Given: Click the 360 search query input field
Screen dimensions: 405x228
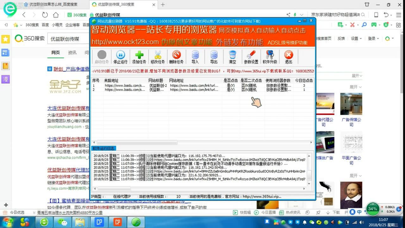Looking at the screenshot, I should [x=69, y=39].
